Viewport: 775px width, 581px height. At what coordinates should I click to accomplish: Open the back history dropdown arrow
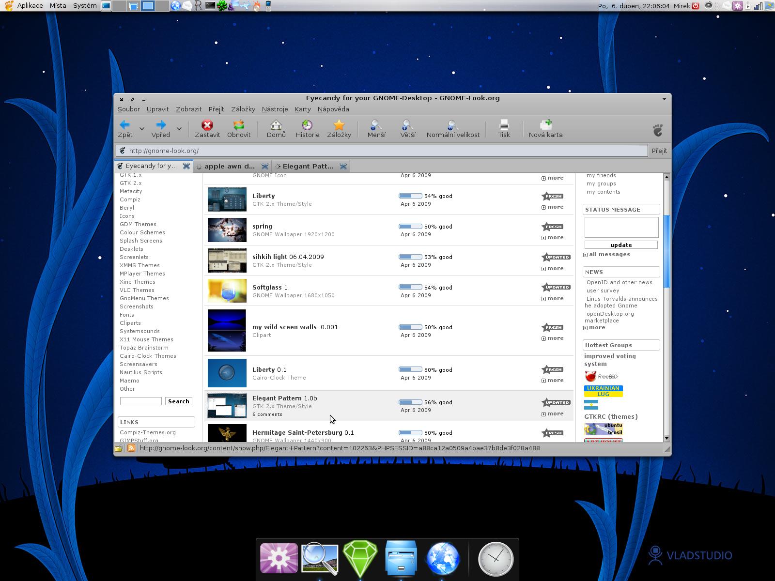click(141, 129)
